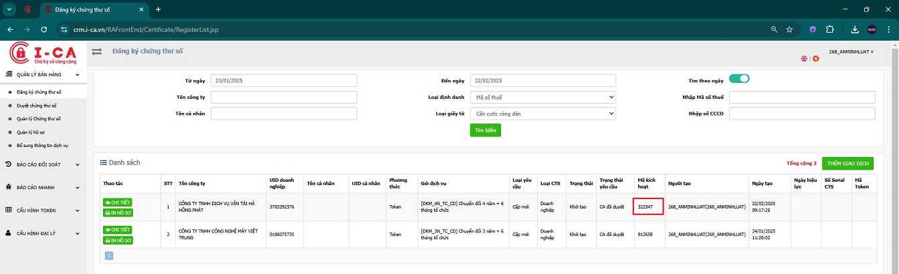Click CHI TIẾT for MÁY VIỆT TRUNG row
This screenshot has width=899, height=274.
(x=118, y=229)
